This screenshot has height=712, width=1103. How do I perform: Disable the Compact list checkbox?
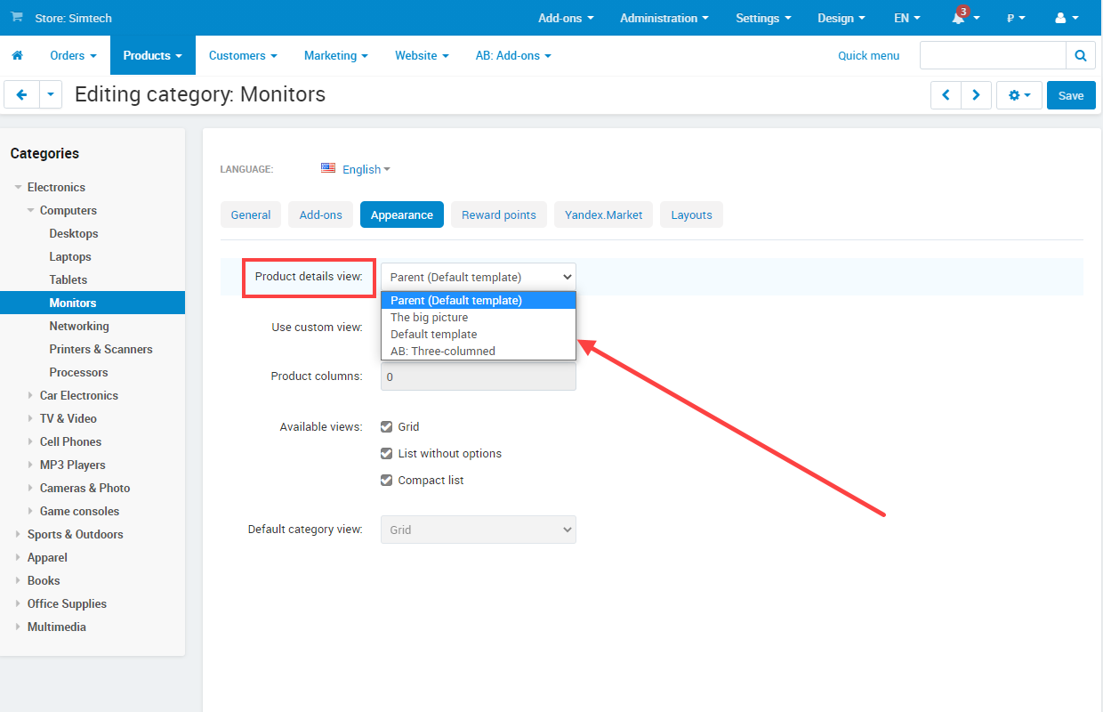pos(386,481)
